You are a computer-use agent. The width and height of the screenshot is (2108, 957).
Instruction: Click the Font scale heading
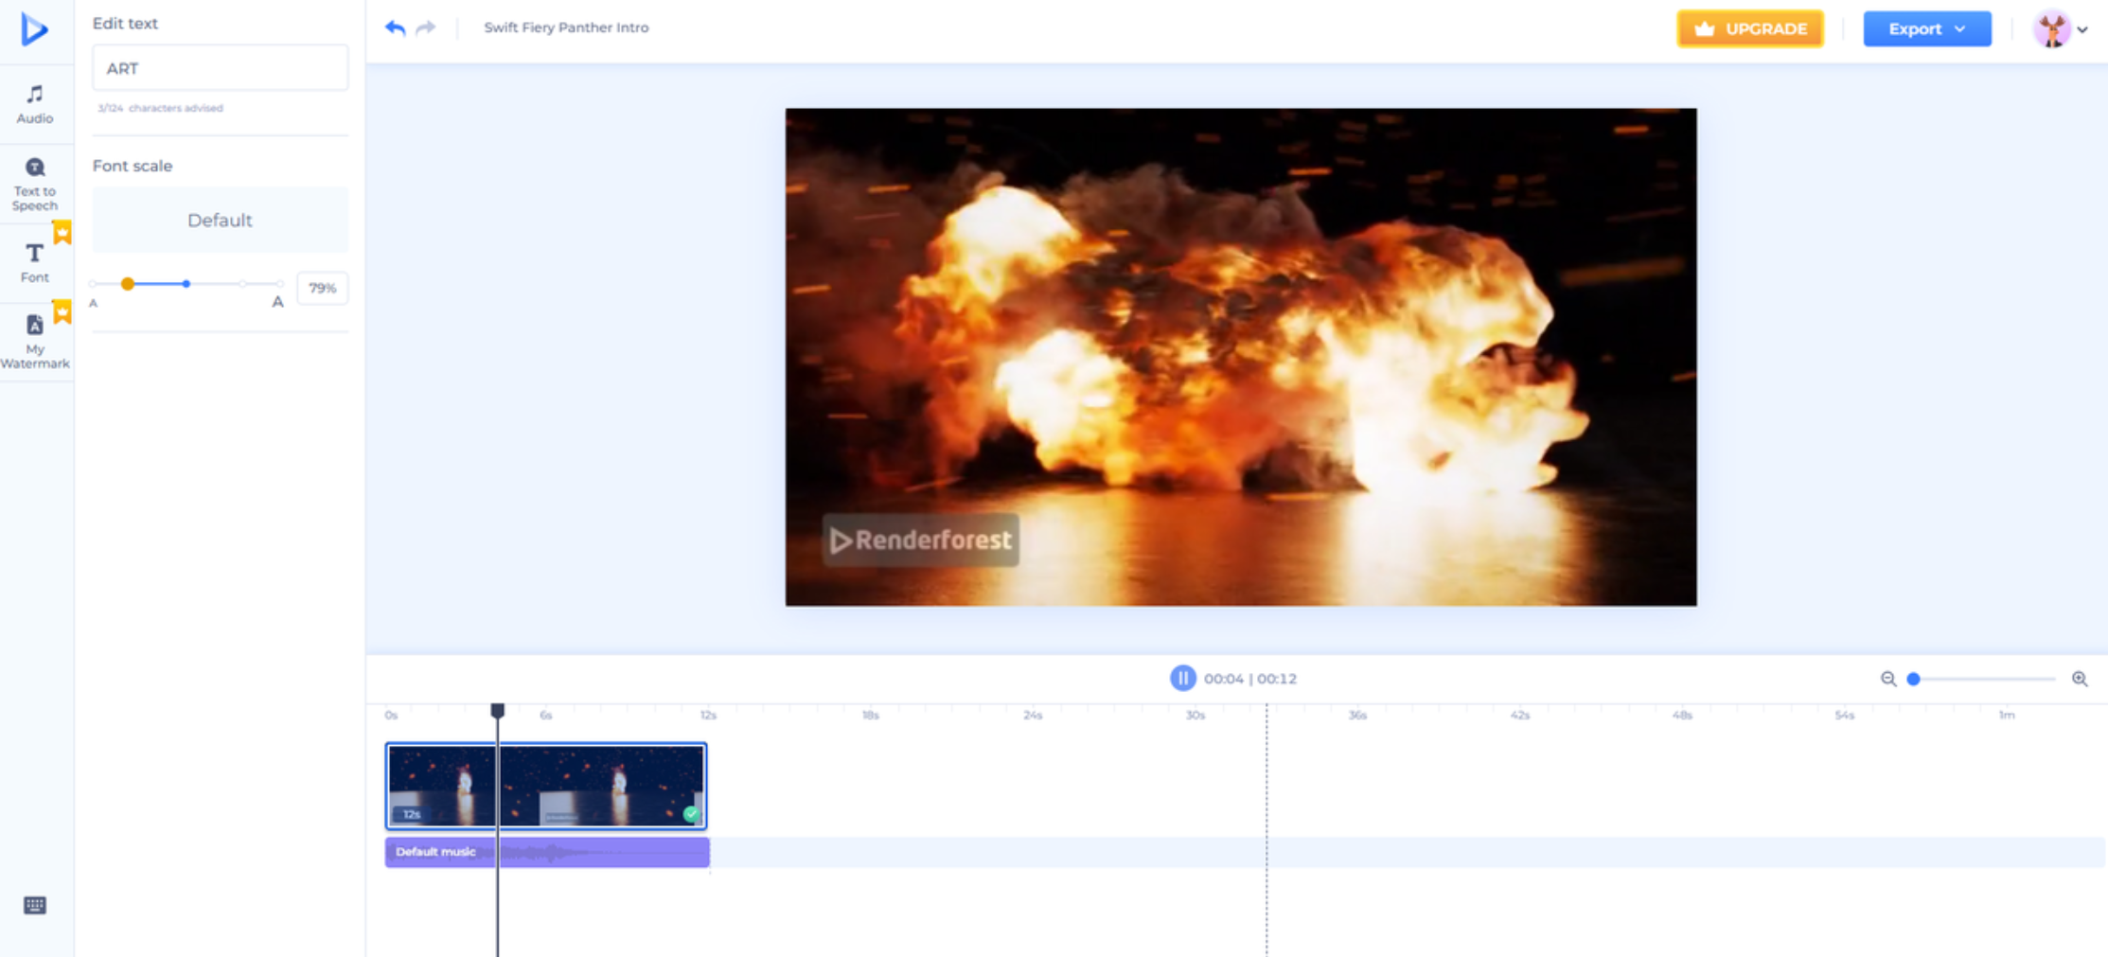(133, 166)
